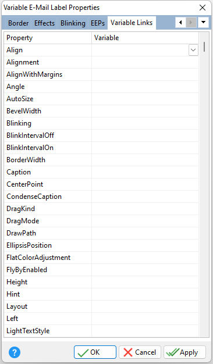This screenshot has width=213, height=364.
Task: Select the Hint property row
Action: 101,294
